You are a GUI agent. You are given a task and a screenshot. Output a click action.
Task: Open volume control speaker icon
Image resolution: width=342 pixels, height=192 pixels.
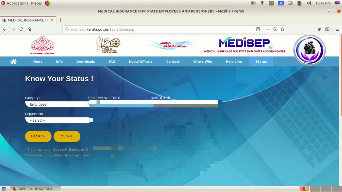point(309,3)
